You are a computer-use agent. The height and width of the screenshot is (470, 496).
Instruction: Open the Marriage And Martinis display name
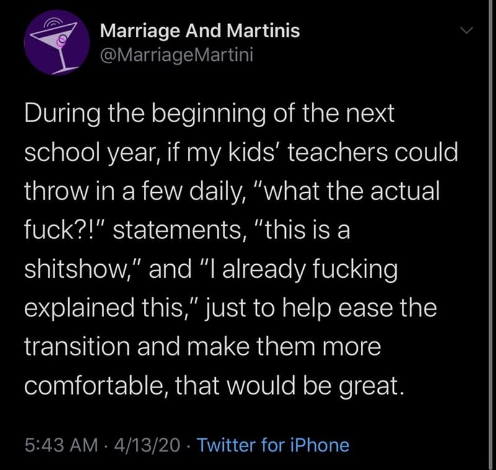(x=200, y=31)
